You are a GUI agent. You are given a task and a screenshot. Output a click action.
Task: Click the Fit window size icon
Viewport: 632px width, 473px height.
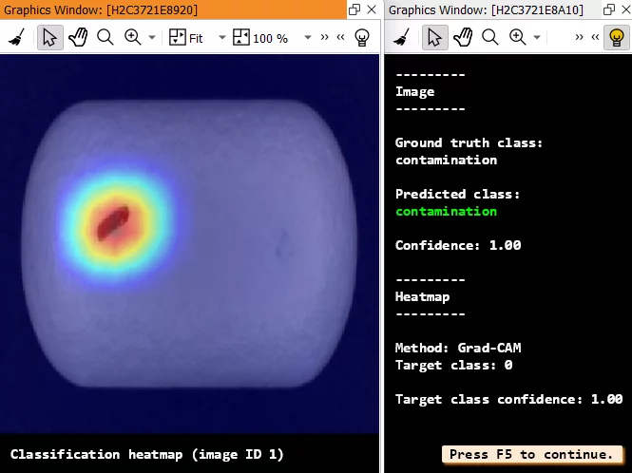coord(177,38)
